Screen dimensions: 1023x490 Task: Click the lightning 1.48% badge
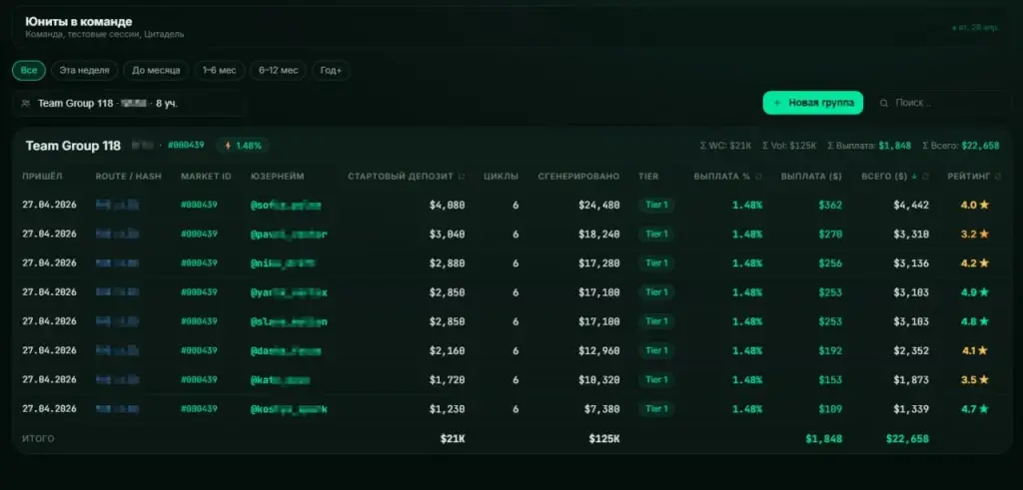pos(243,146)
